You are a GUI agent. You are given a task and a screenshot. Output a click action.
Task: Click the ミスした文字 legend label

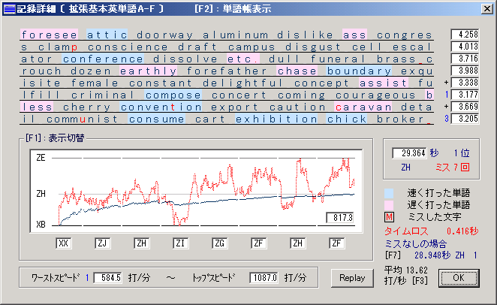[435, 217]
